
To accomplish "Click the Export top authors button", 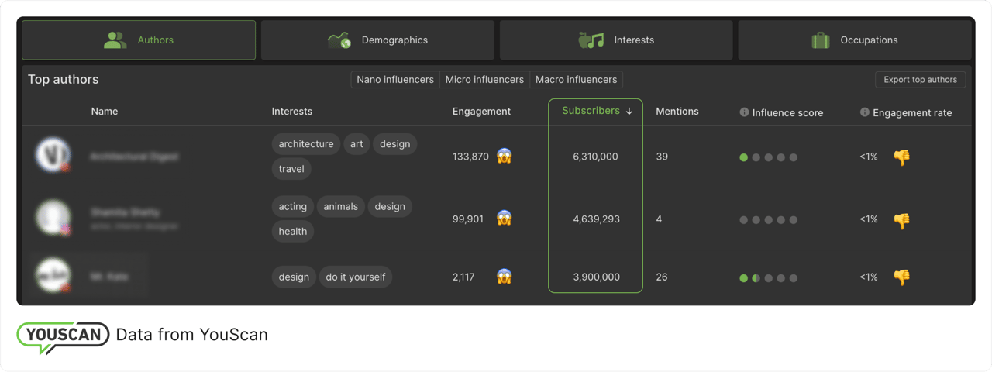I will click(x=921, y=80).
